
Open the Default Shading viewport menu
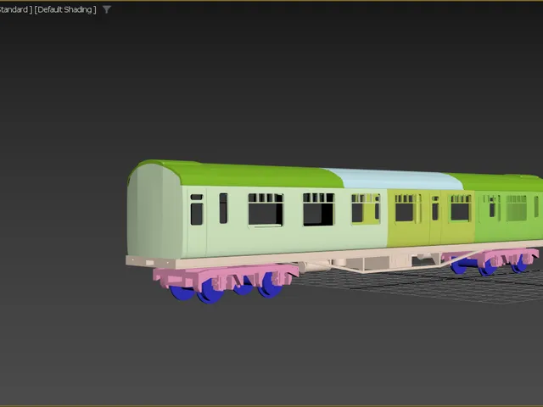click(x=65, y=9)
